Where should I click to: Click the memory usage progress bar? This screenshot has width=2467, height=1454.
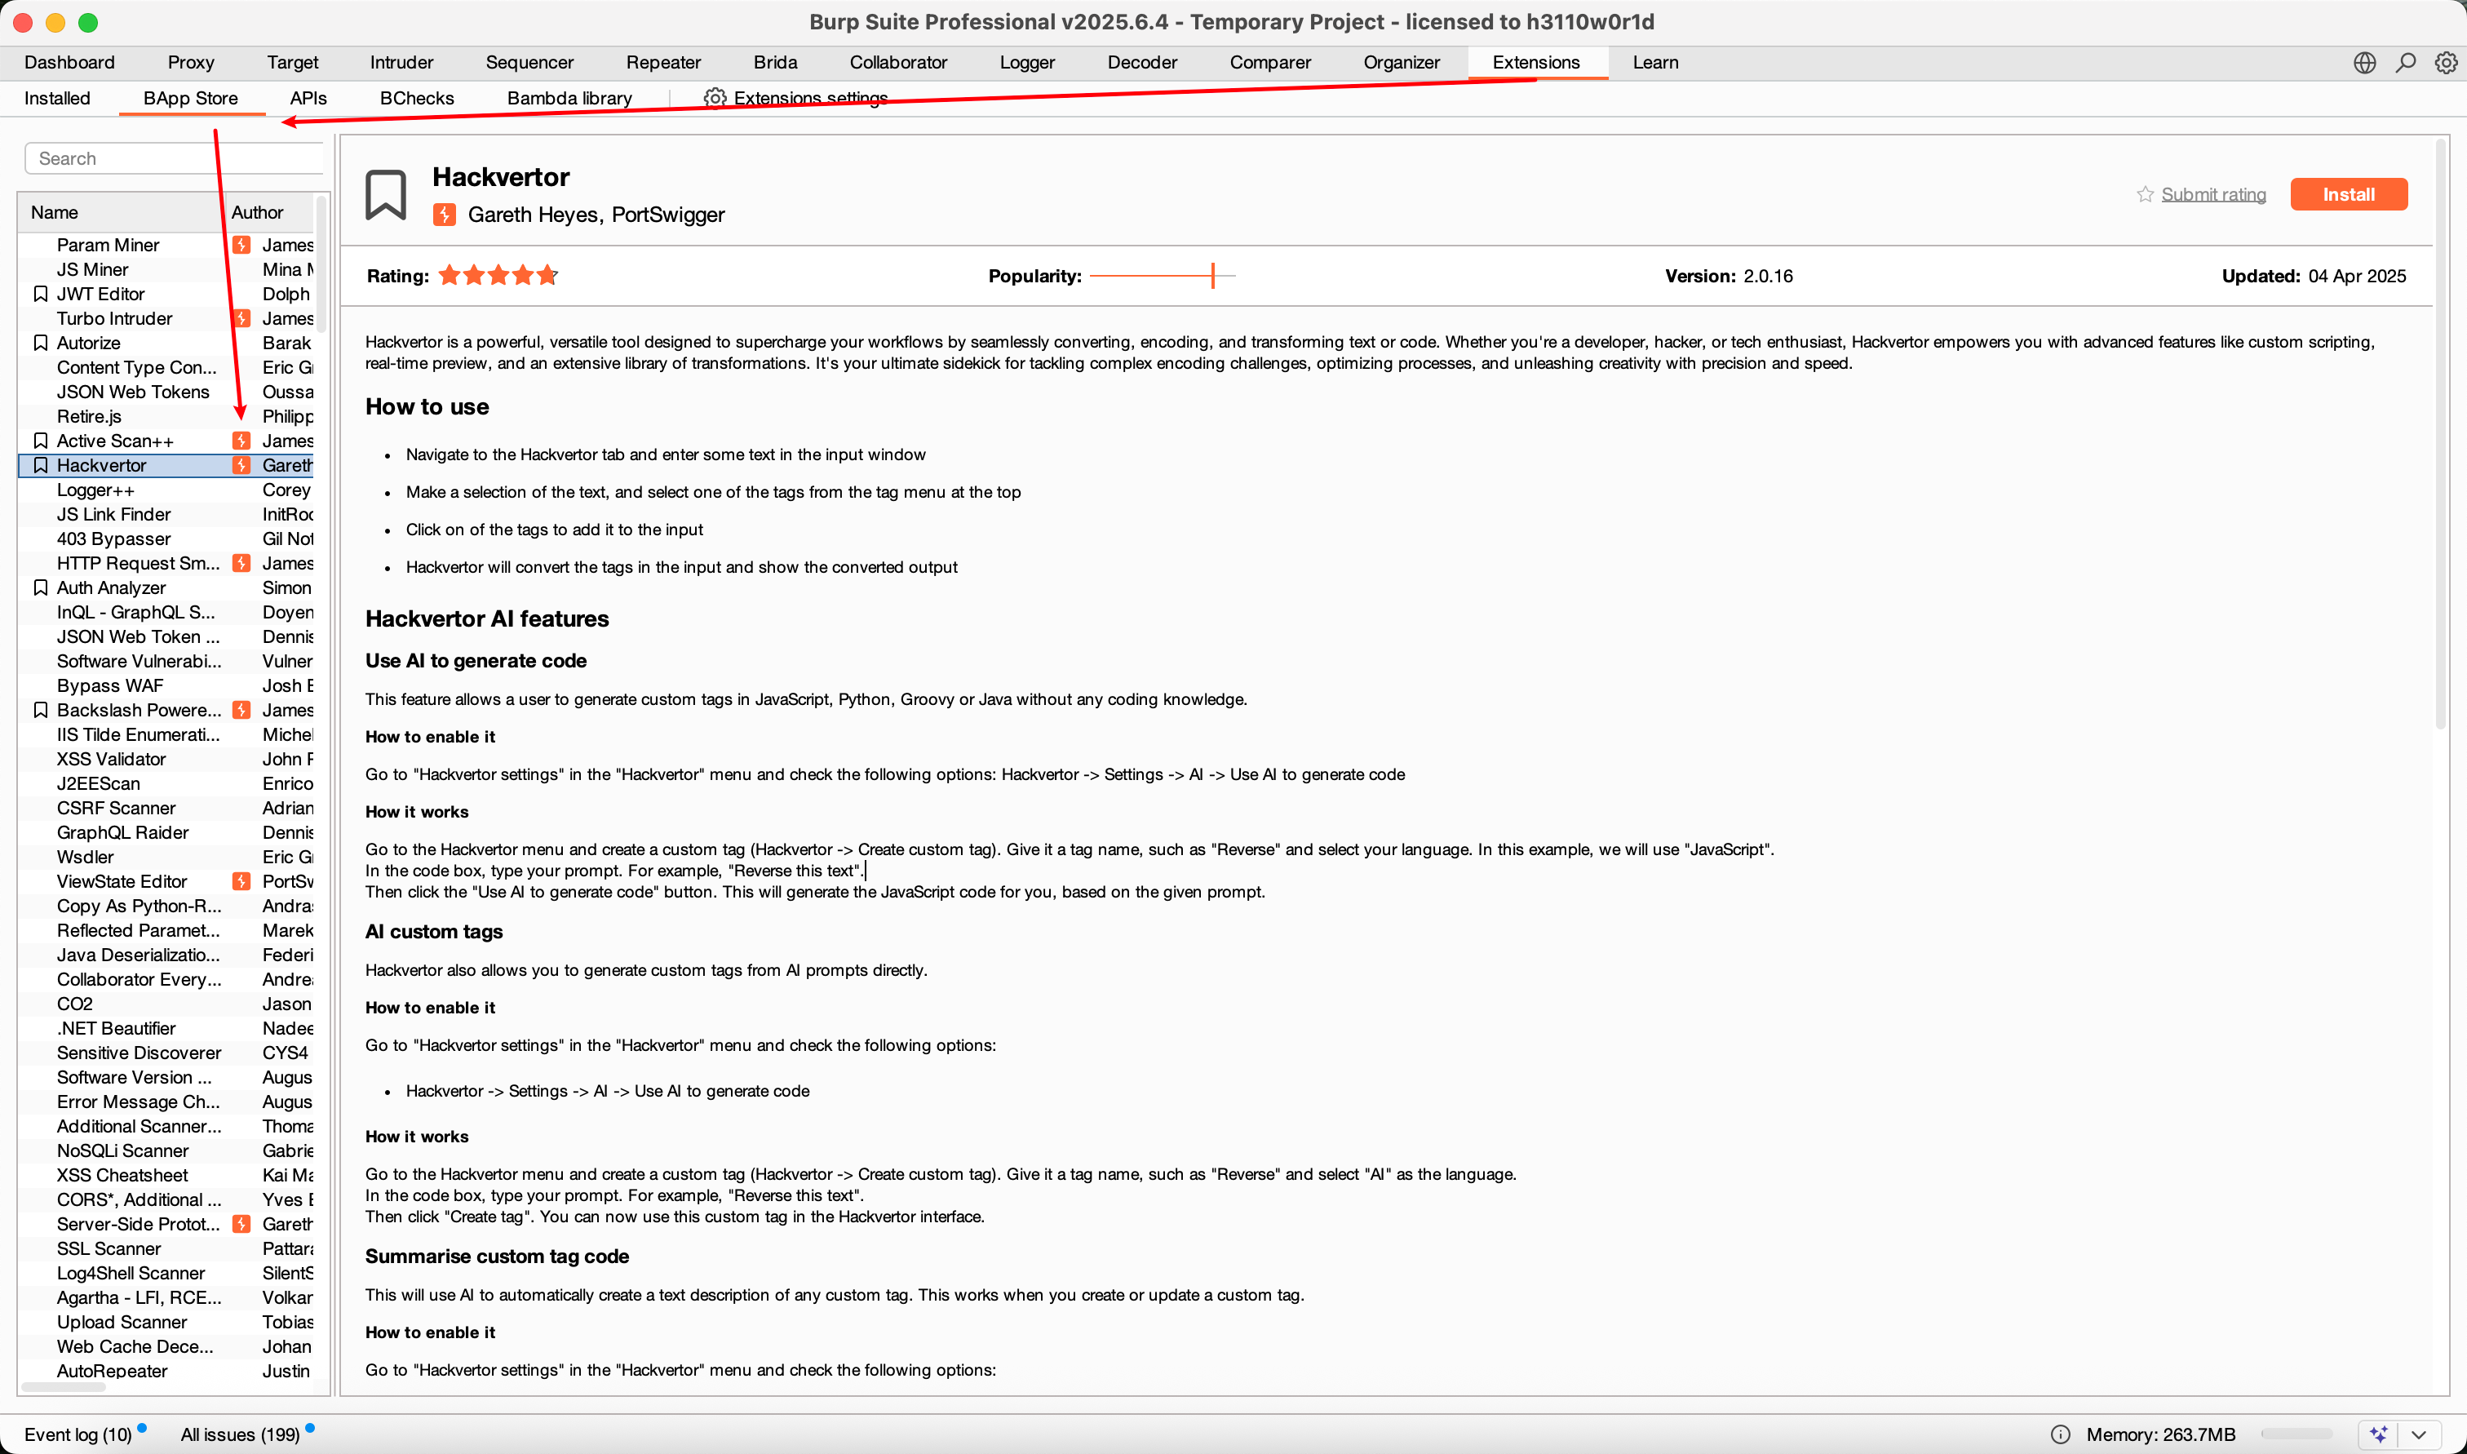(2296, 1434)
